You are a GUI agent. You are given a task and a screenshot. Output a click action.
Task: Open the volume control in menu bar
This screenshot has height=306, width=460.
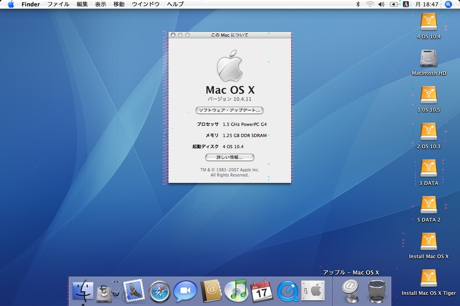pos(381,4)
